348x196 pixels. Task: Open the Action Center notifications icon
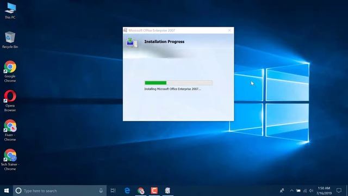coord(339,191)
